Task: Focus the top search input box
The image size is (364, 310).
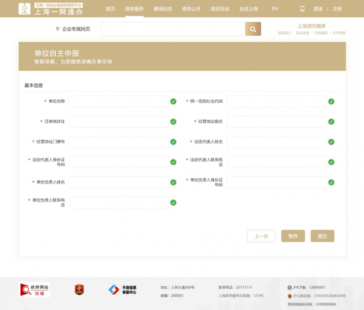Action: pyautogui.click(x=173, y=29)
